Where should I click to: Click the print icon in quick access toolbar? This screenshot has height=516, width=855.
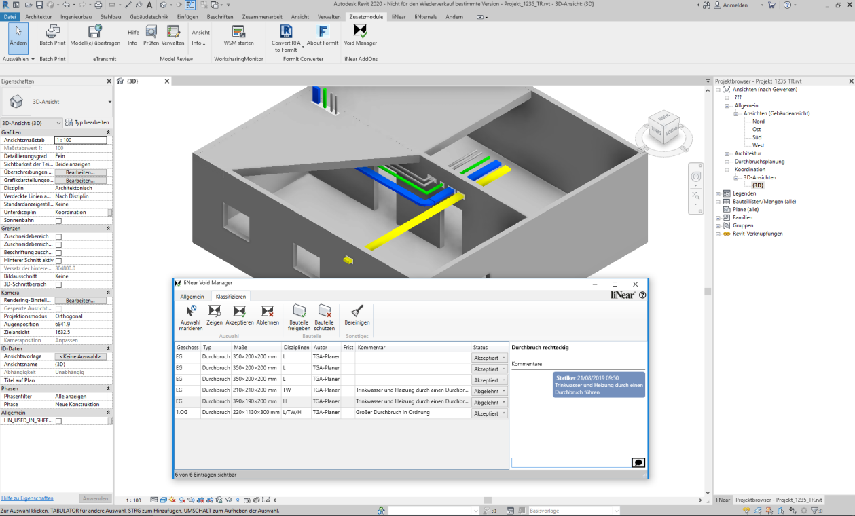point(98,5)
